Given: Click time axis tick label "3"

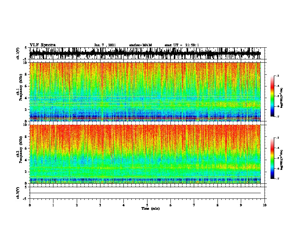Looking at the screenshot, I should (x=100, y=205).
